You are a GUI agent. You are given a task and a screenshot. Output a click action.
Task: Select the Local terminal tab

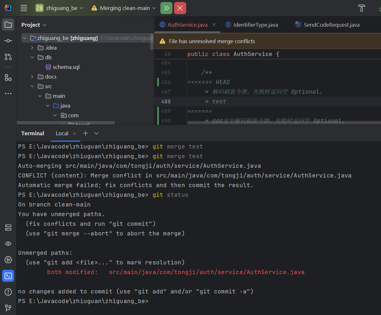(x=62, y=133)
